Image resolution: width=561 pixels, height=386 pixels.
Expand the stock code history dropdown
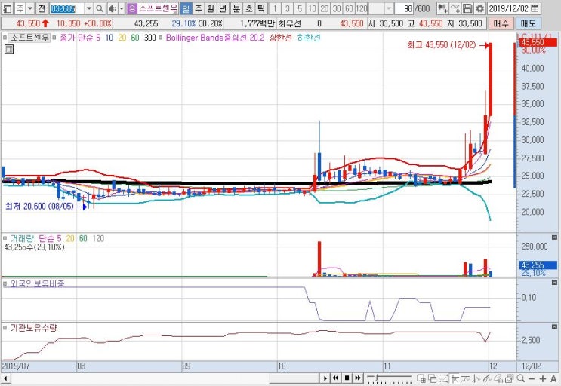(89, 8)
